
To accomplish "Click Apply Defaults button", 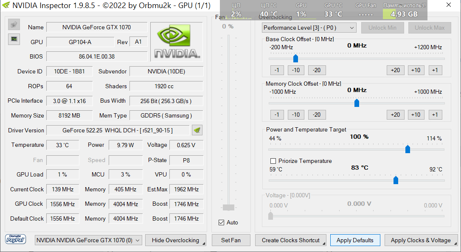I will (355, 240).
